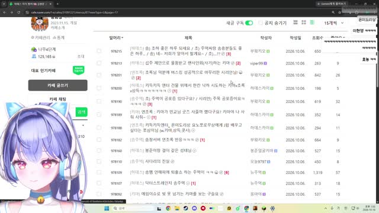Tick the checkbox for post 978182
Viewport: 379px width, 213px height.
click(99, 140)
